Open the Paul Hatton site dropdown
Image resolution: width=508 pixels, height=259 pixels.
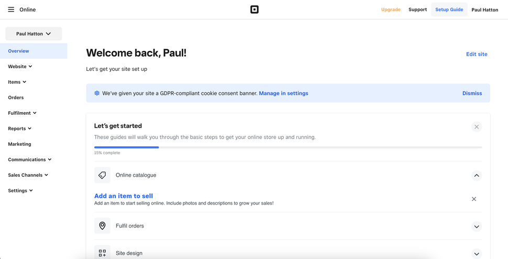pyautogui.click(x=34, y=34)
